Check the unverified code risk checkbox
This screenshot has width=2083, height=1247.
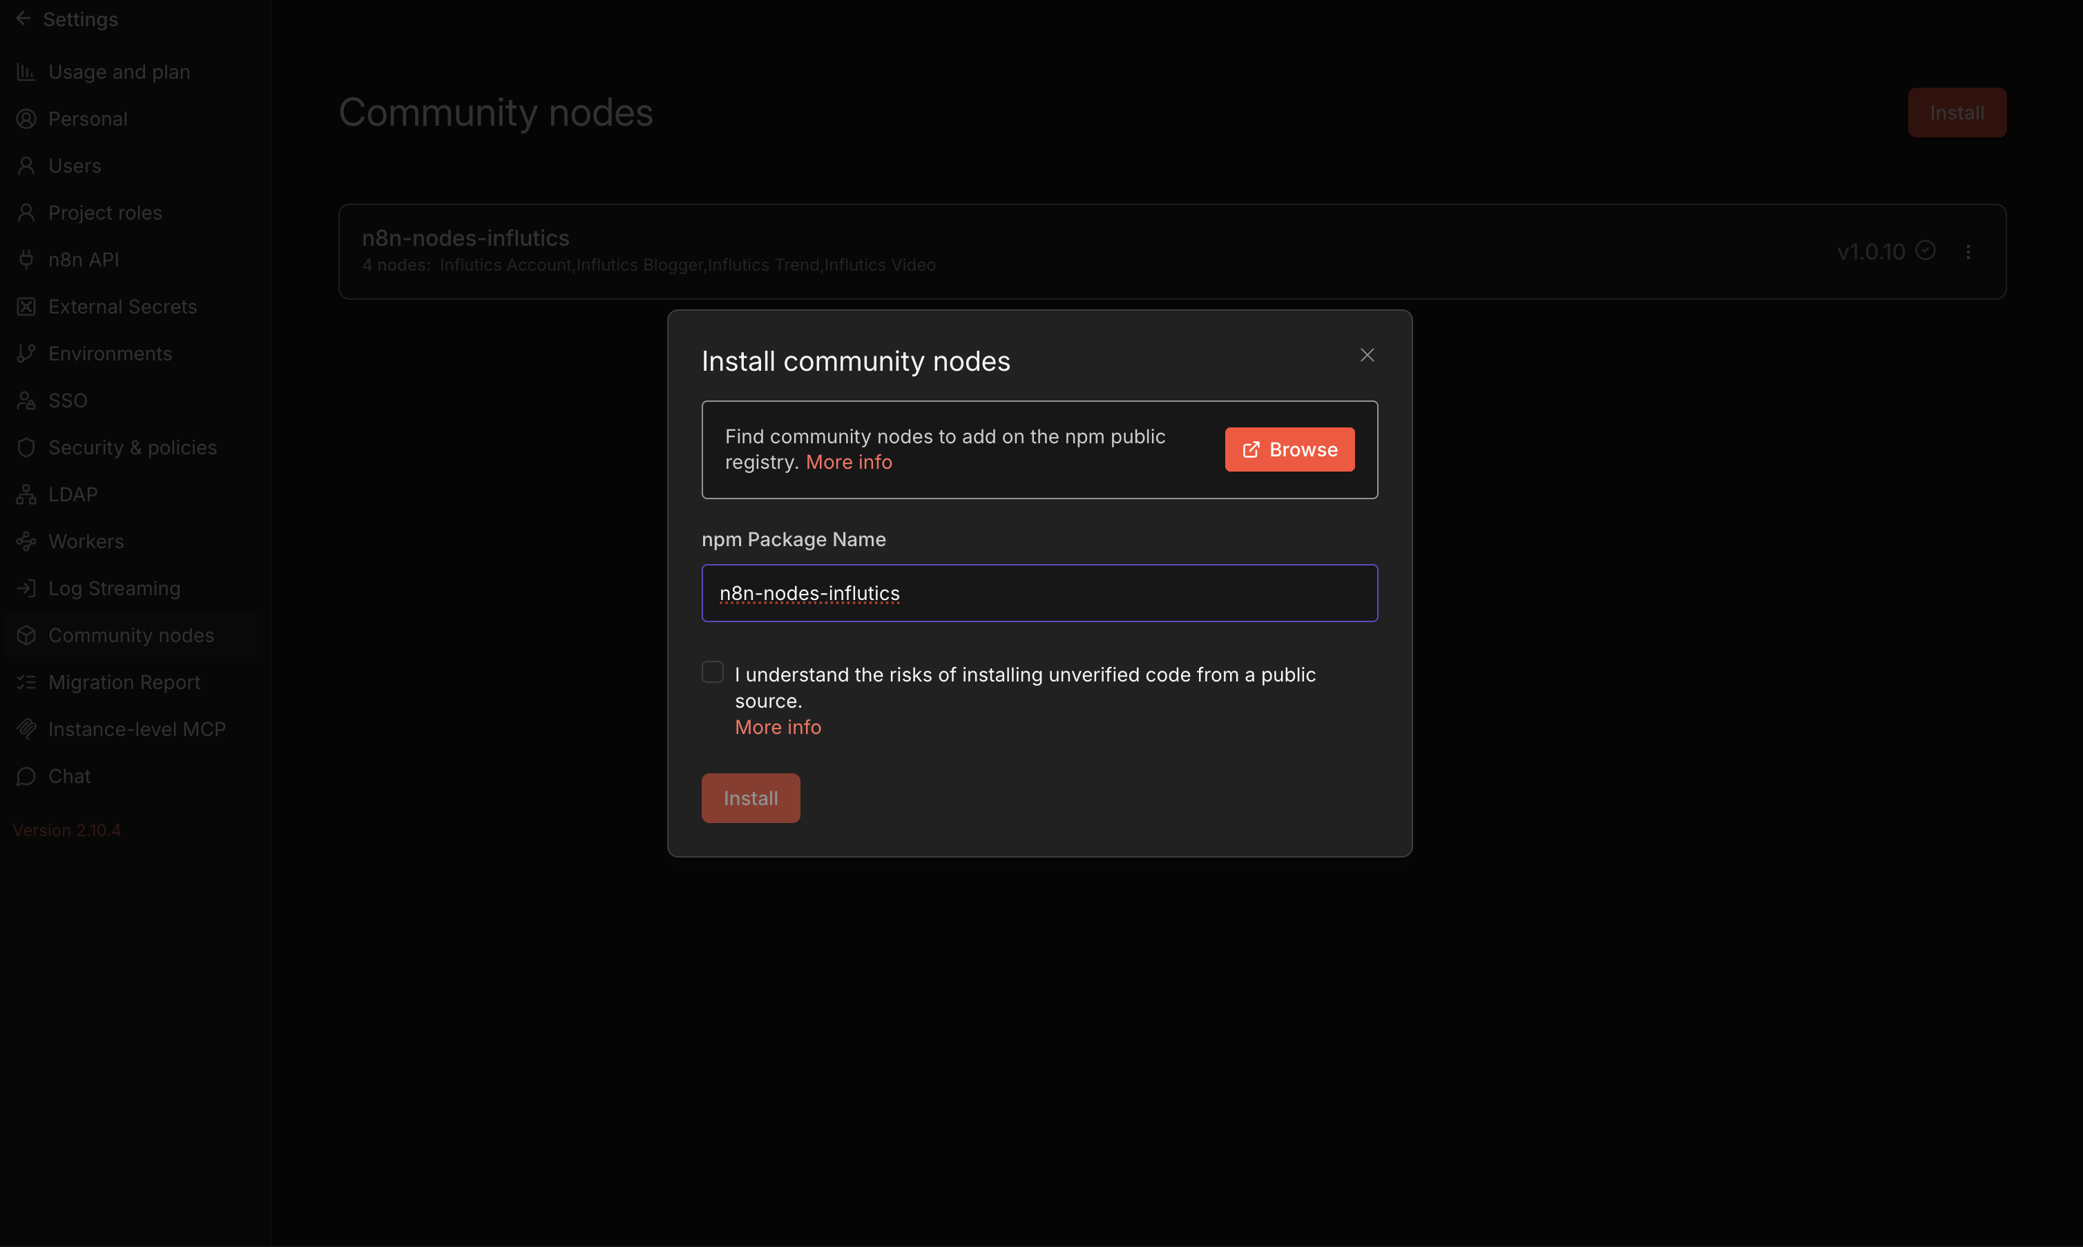(713, 673)
